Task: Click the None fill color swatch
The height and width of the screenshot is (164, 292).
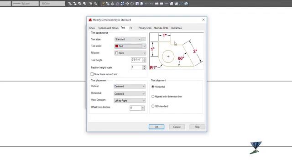Action: click(117, 53)
